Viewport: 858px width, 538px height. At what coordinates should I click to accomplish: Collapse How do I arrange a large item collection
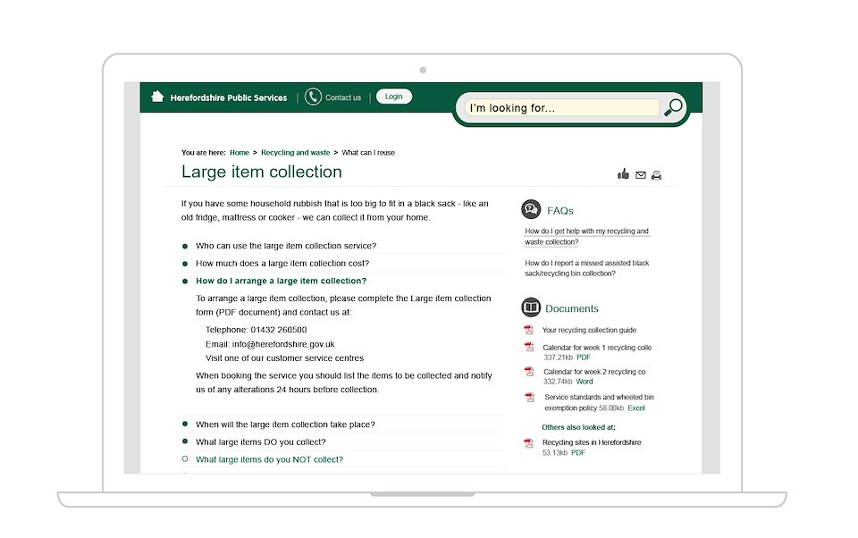pos(282,281)
